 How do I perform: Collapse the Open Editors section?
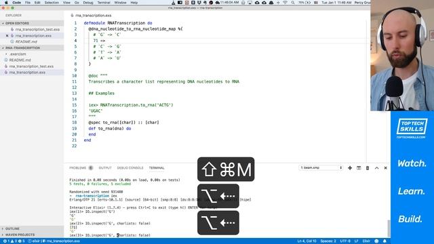click(32, 23)
